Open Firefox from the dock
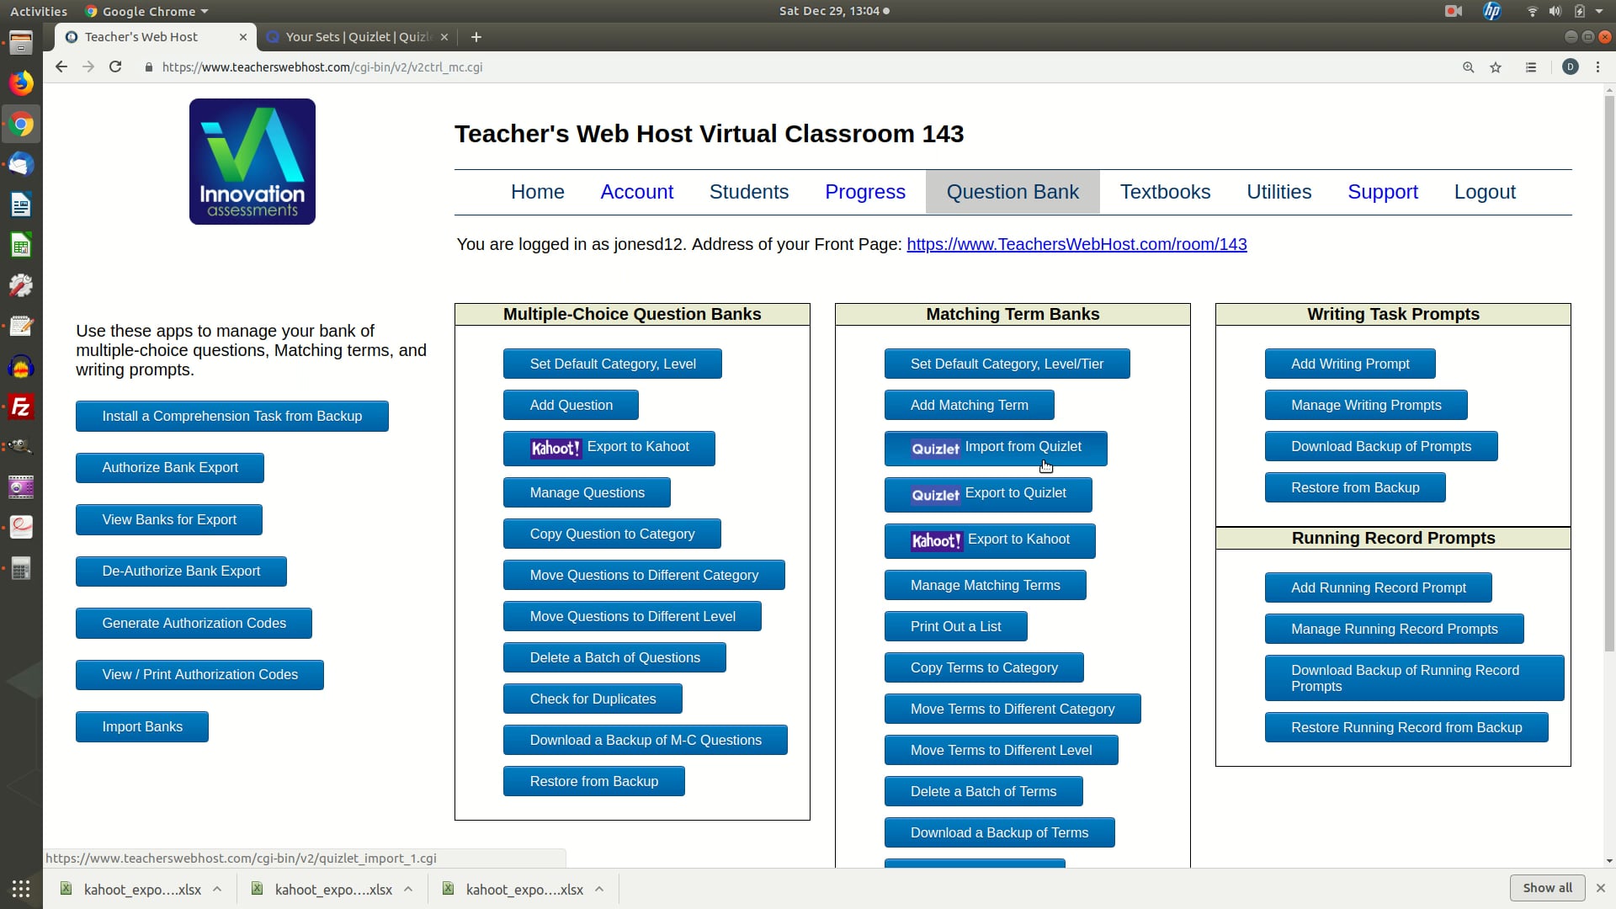The image size is (1616, 909). tap(21, 82)
